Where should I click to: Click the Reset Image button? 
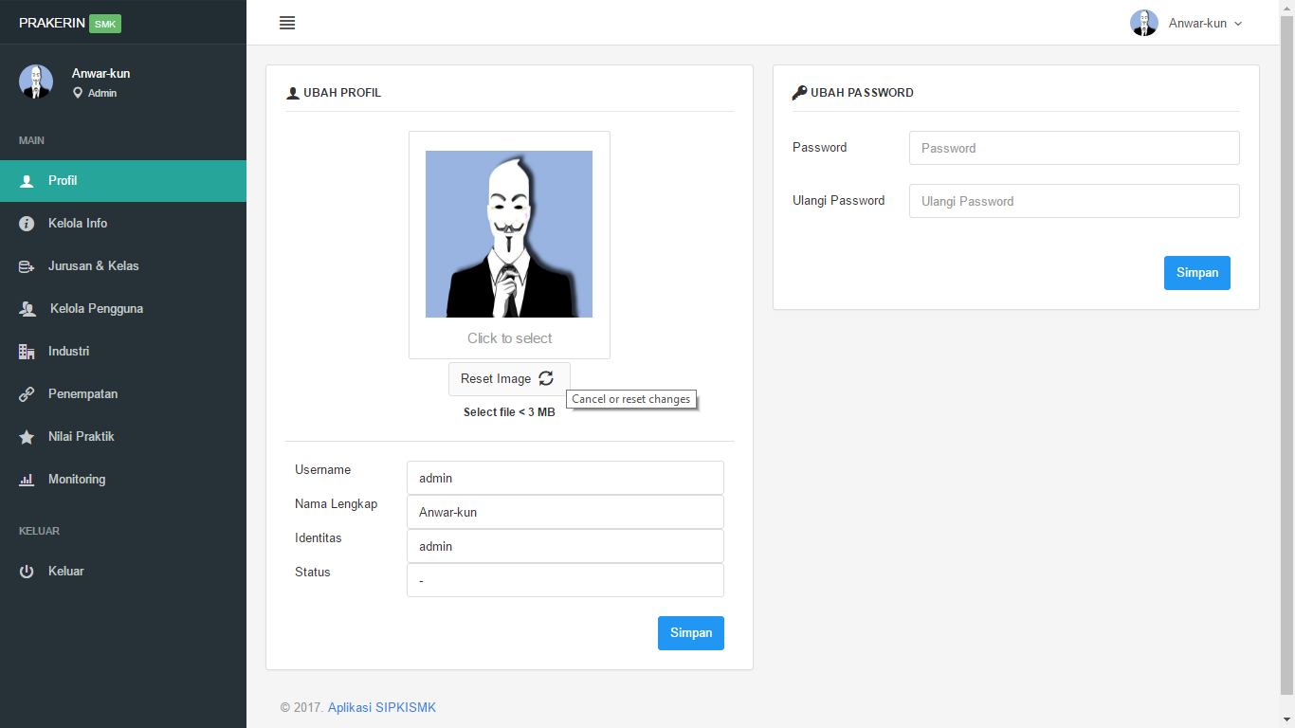tap(509, 378)
